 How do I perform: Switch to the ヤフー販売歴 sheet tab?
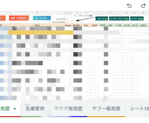coord(106,108)
